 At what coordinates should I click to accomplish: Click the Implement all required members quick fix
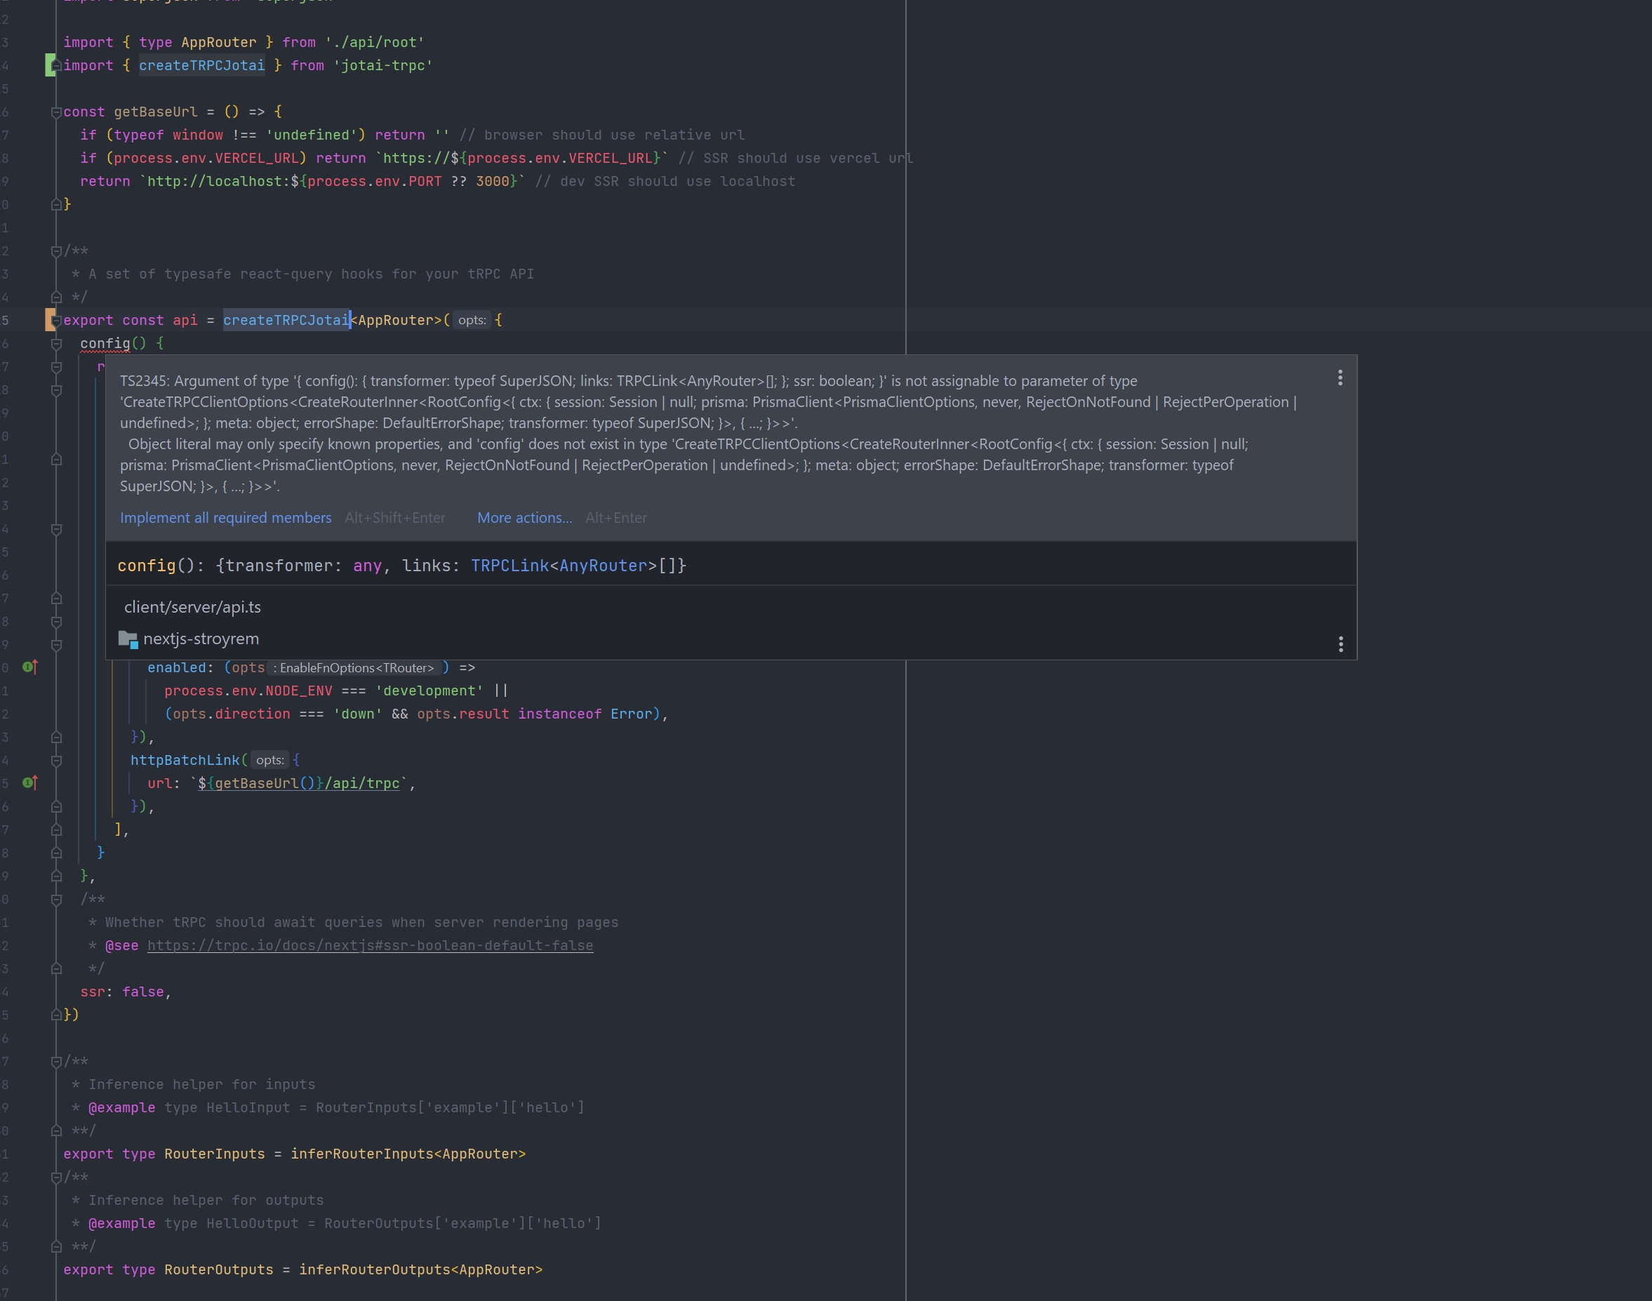pos(225,518)
